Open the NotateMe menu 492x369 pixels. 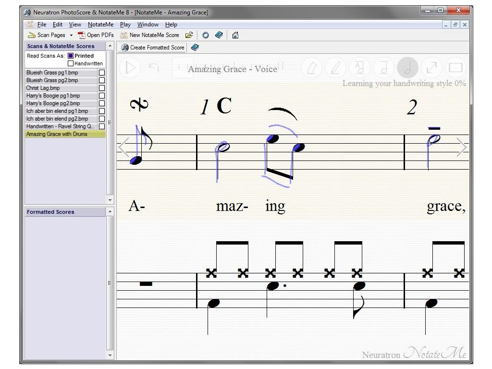coord(101,25)
